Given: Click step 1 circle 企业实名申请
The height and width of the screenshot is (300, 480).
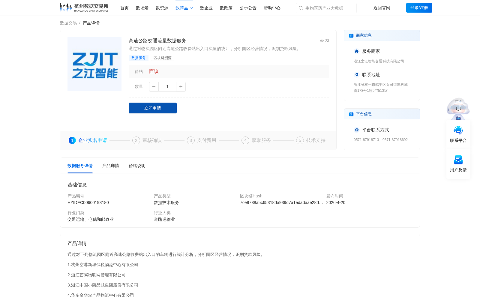Looking at the screenshot, I should 72,140.
